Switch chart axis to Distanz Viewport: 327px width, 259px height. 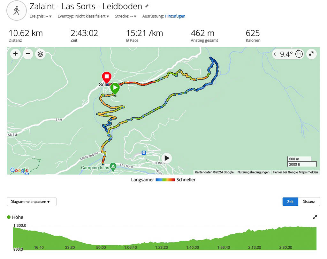309,202
